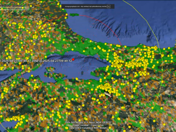Click the Esc key hint in fullscreen notice
Image resolution: width=176 pixels, height=132 pixels.
[109, 6]
